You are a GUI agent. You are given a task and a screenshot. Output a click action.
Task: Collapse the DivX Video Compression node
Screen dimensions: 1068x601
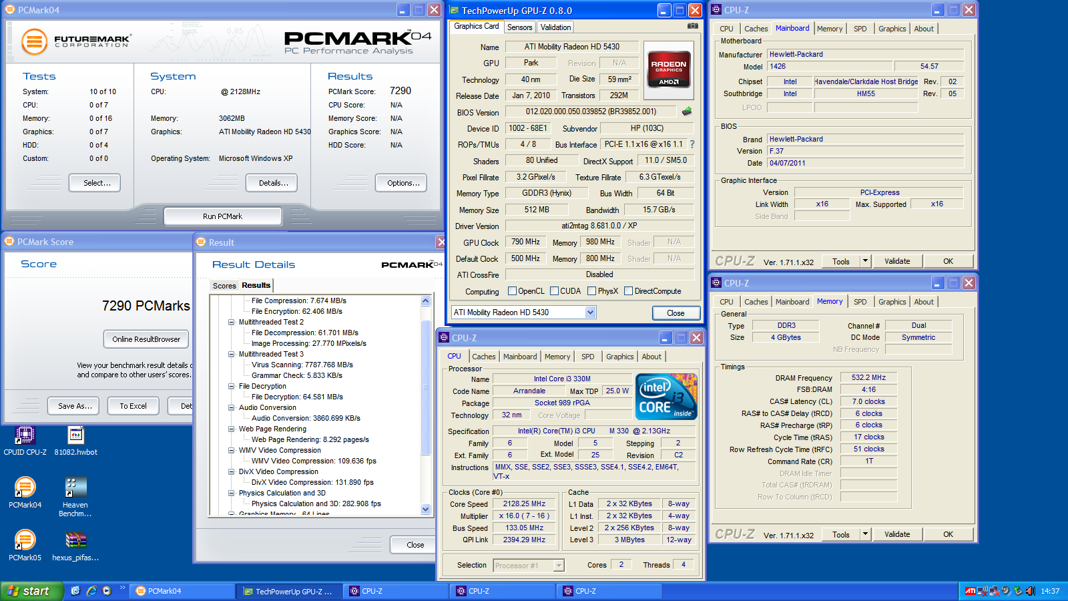click(232, 471)
